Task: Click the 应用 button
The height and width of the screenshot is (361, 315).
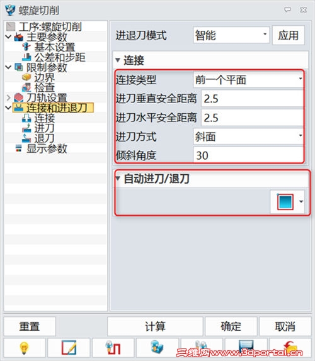Action: [289, 35]
